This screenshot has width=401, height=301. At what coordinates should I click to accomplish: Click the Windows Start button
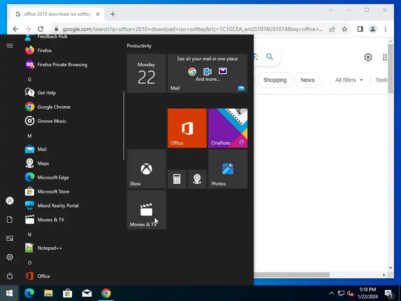pos(9,293)
